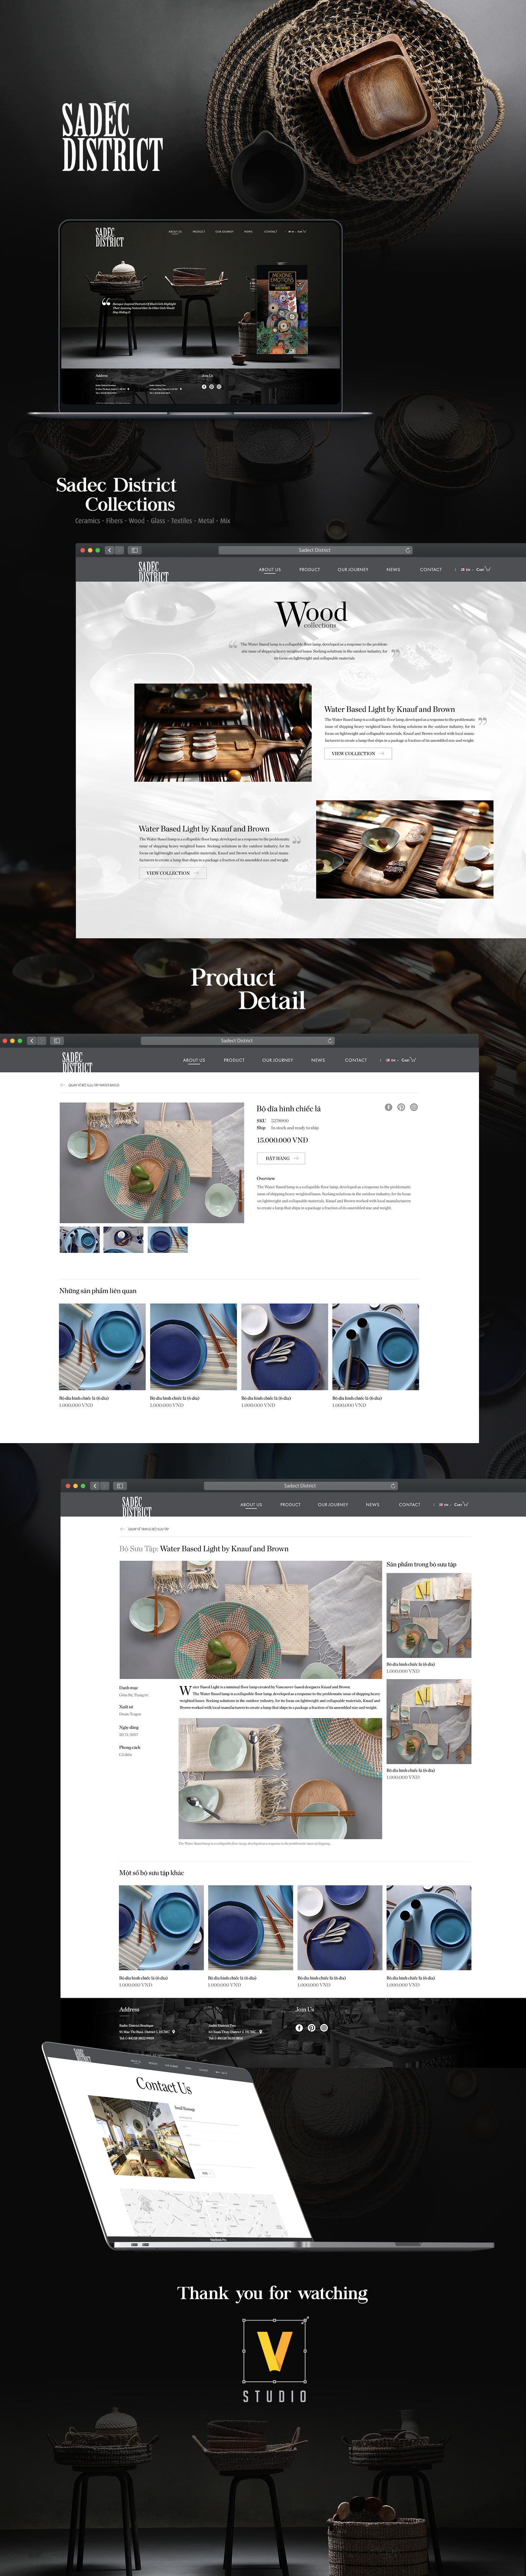
Task: Open Facebook icon under Join Us footer
Action: tap(299, 2028)
